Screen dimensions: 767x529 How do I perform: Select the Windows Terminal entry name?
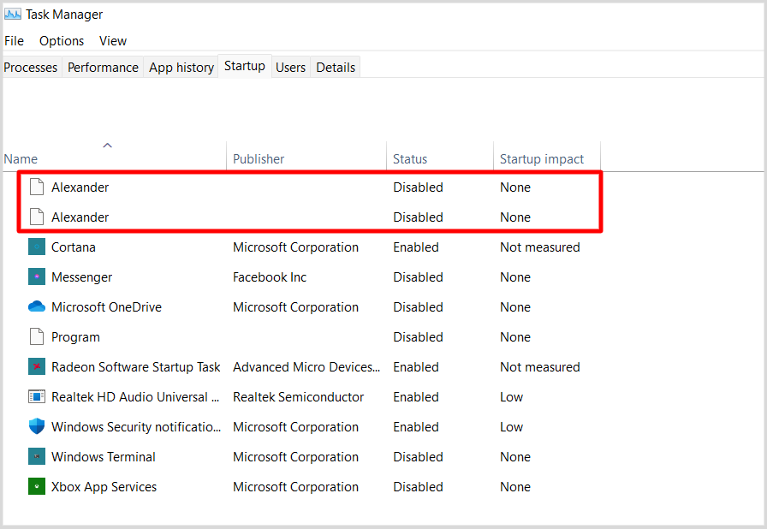click(104, 456)
